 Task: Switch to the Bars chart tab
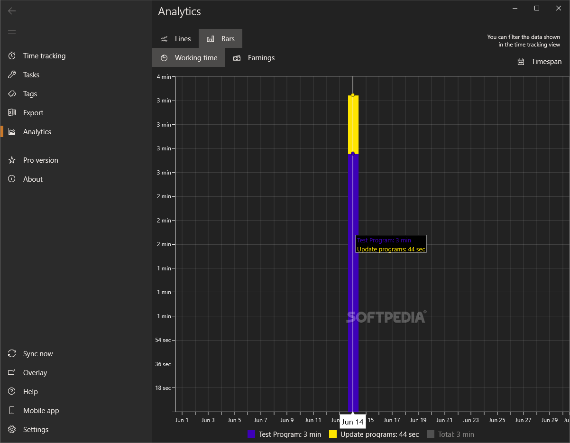tap(221, 39)
